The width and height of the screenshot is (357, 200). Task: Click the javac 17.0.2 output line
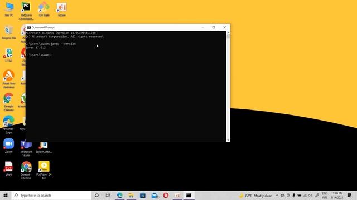point(36,48)
